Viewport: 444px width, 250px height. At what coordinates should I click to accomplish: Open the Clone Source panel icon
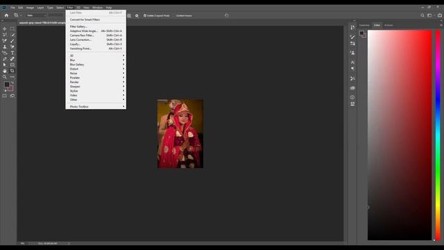point(352,53)
